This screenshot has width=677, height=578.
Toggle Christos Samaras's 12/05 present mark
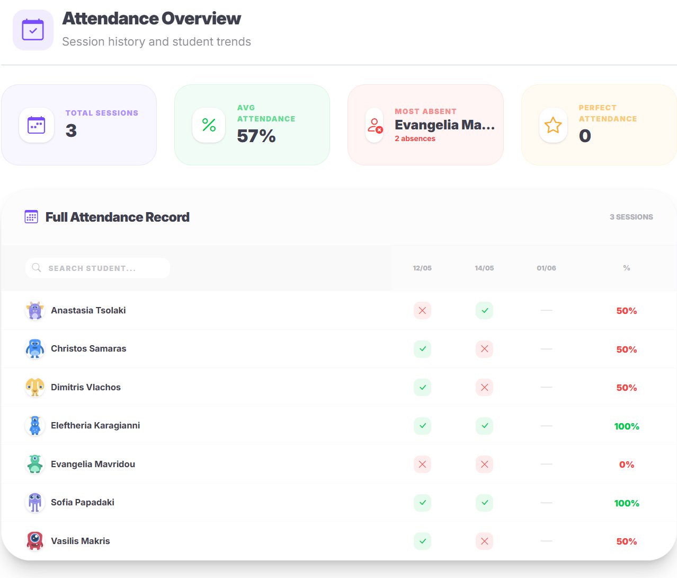click(422, 349)
